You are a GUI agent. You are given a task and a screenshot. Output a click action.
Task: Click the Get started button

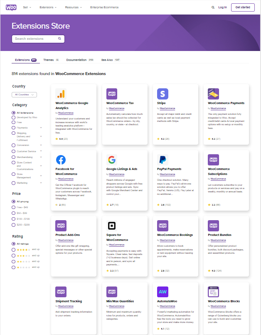(243, 7)
